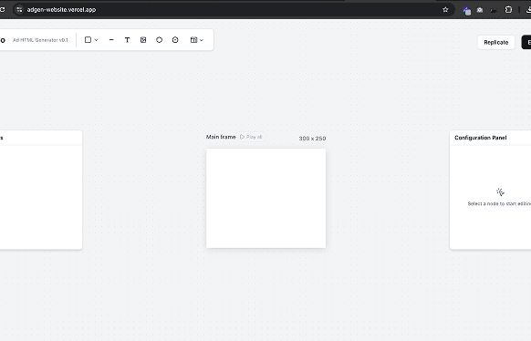Click the 300 x 250 size label
This screenshot has width=531, height=341.
tap(312, 139)
